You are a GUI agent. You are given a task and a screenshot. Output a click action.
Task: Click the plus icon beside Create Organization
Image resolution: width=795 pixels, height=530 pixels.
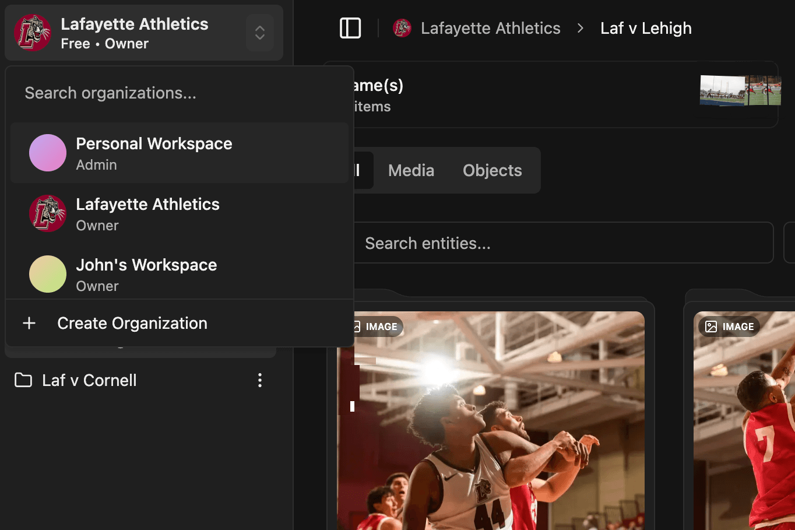[x=29, y=323]
